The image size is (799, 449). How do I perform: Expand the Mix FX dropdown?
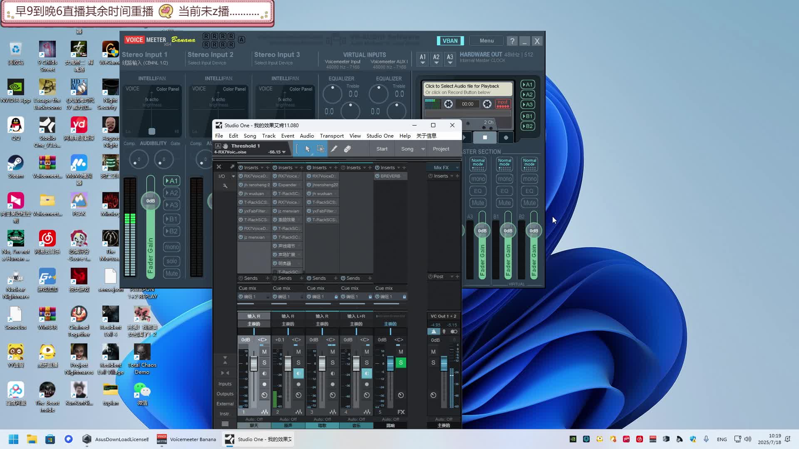[x=457, y=168]
